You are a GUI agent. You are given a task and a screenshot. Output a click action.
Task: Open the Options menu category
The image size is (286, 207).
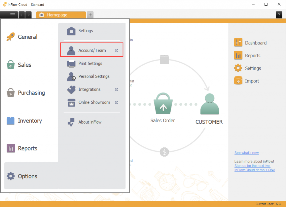pyautogui.click(x=28, y=176)
